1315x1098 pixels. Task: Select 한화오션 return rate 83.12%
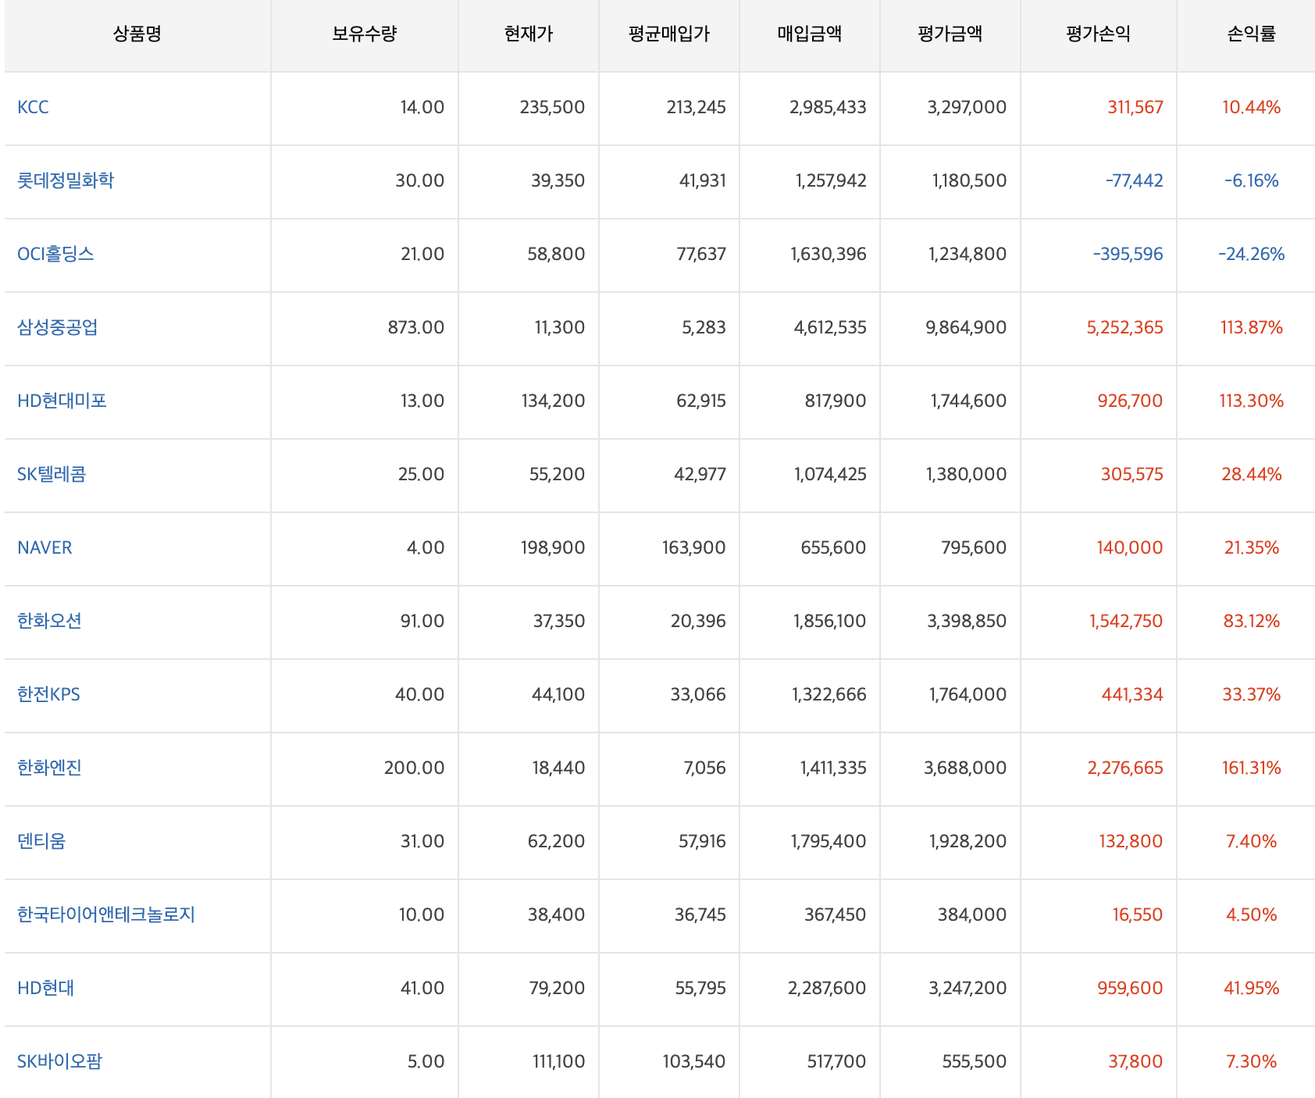pyautogui.click(x=1252, y=622)
